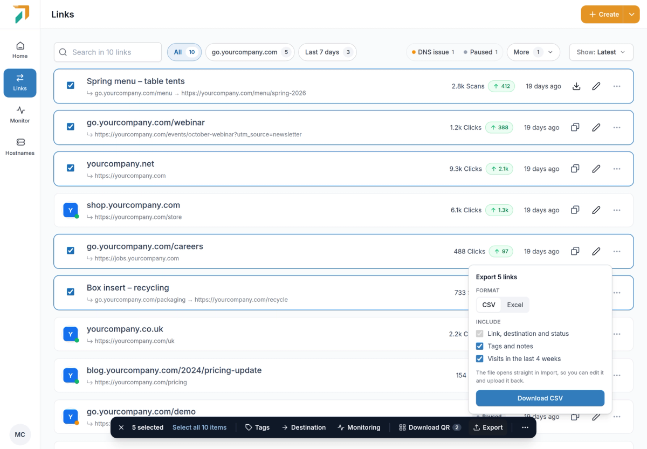Screen dimensions: 647x449
Task: Open more options for webinar link row
Action: 617,128
